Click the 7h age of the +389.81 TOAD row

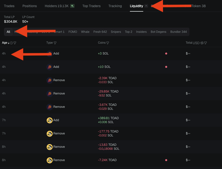coord(4,120)
